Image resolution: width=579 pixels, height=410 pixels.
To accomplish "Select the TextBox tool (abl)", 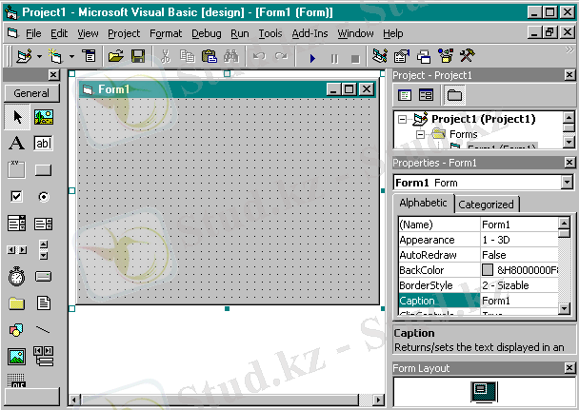I will coord(43,143).
